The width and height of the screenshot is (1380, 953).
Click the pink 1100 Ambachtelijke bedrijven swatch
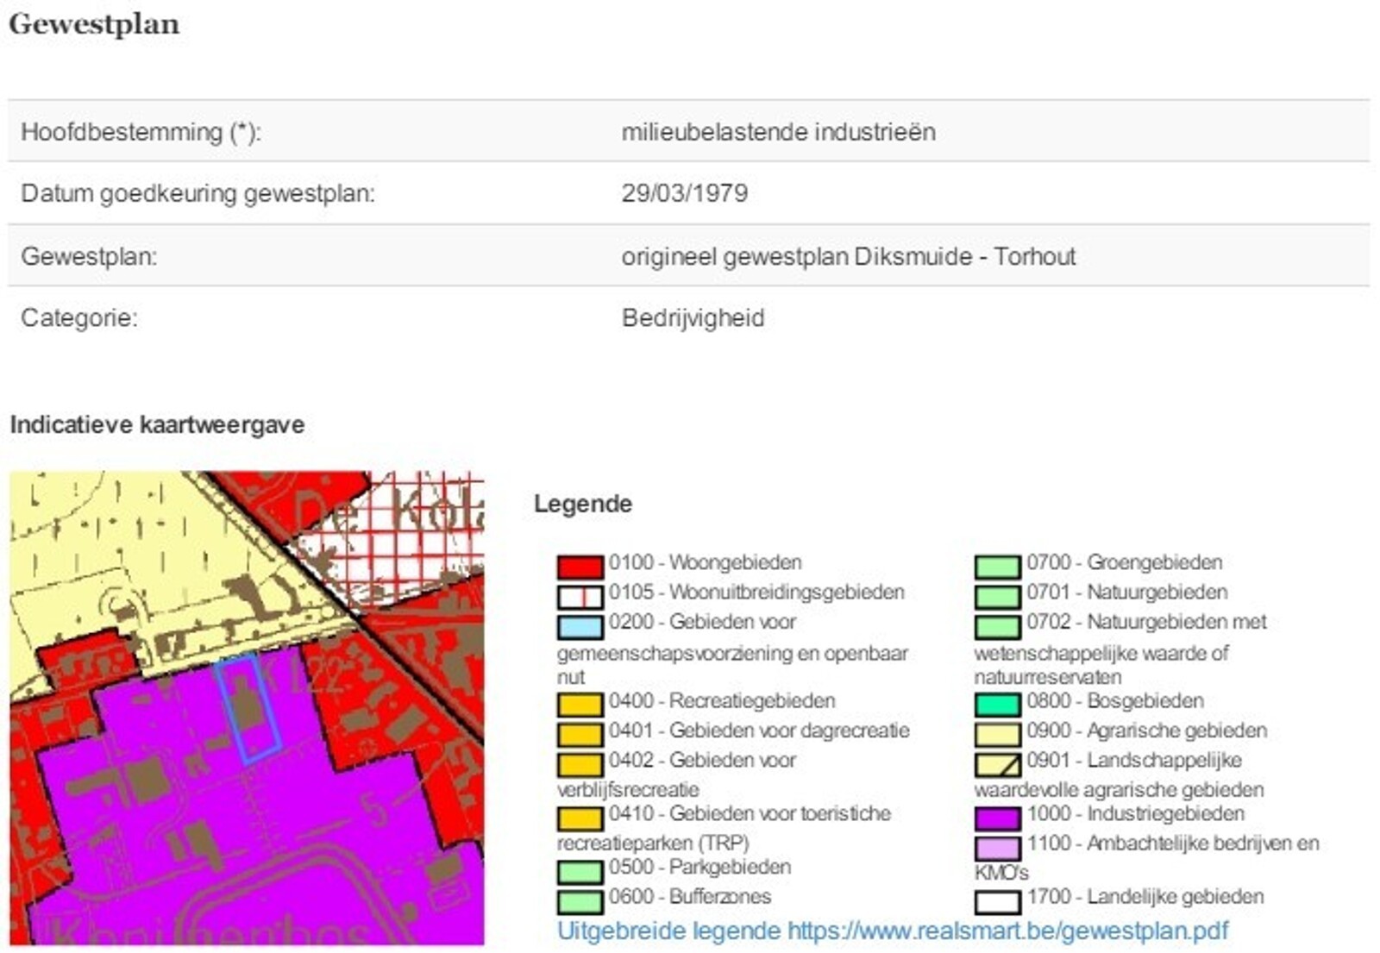click(x=997, y=847)
